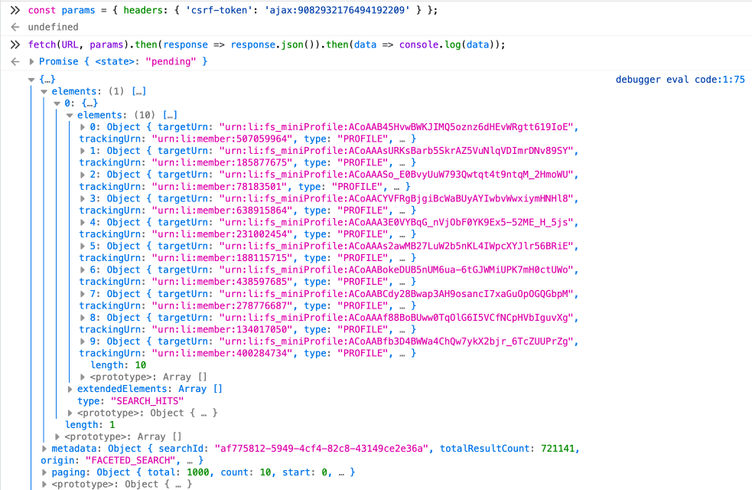Click the paging total 1000 value
Image resolution: width=752 pixels, height=490 pixels.
coord(198,472)
